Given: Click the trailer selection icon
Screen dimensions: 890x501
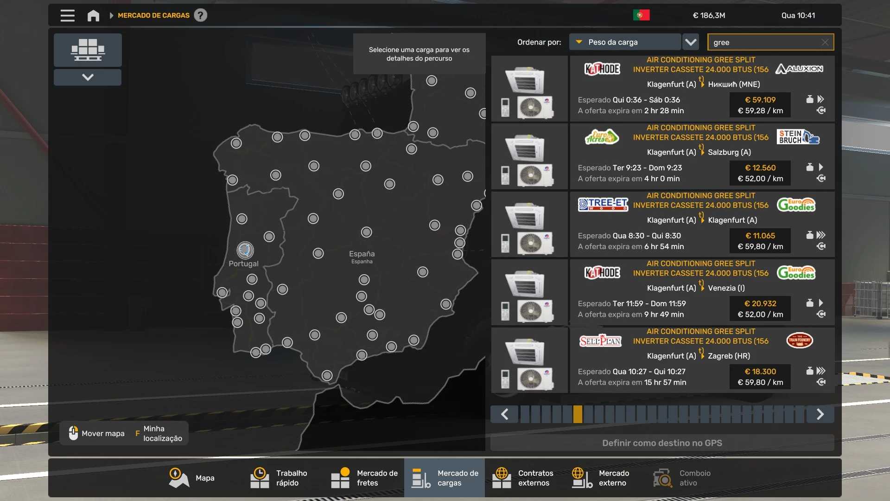Looking at the screenshot, I should [88, 50].
